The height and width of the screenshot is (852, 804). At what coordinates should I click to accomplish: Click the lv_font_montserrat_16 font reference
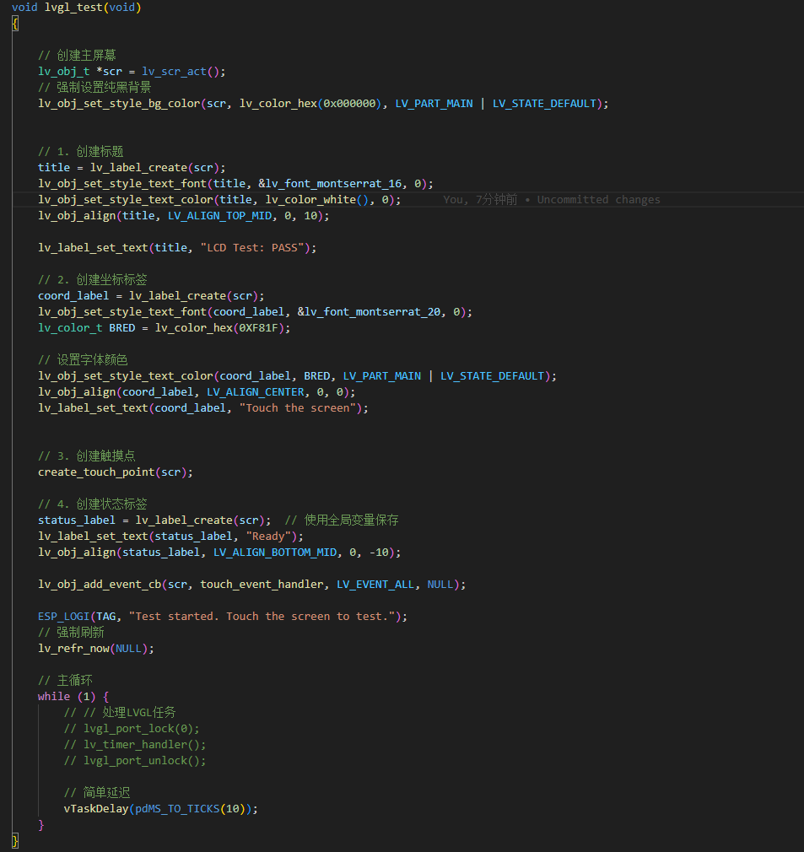(333, 184)
